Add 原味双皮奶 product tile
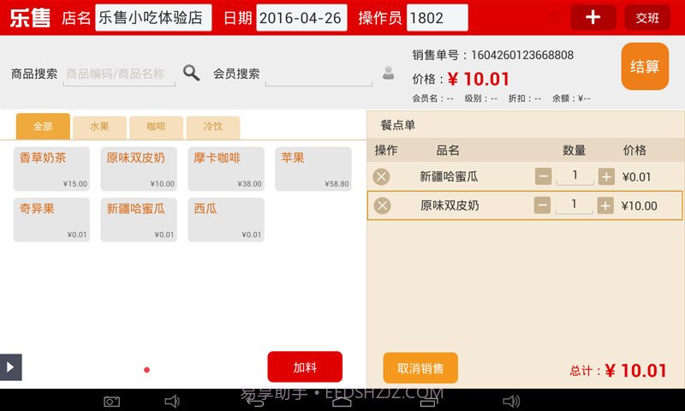685x411 pixels. [x=139, y=169]
